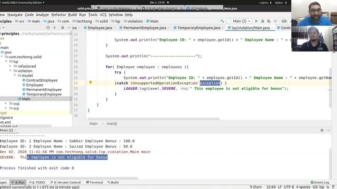Collapse the violation package
The height and width of the screenshot is (189, 337).
(x=10, y=71)
